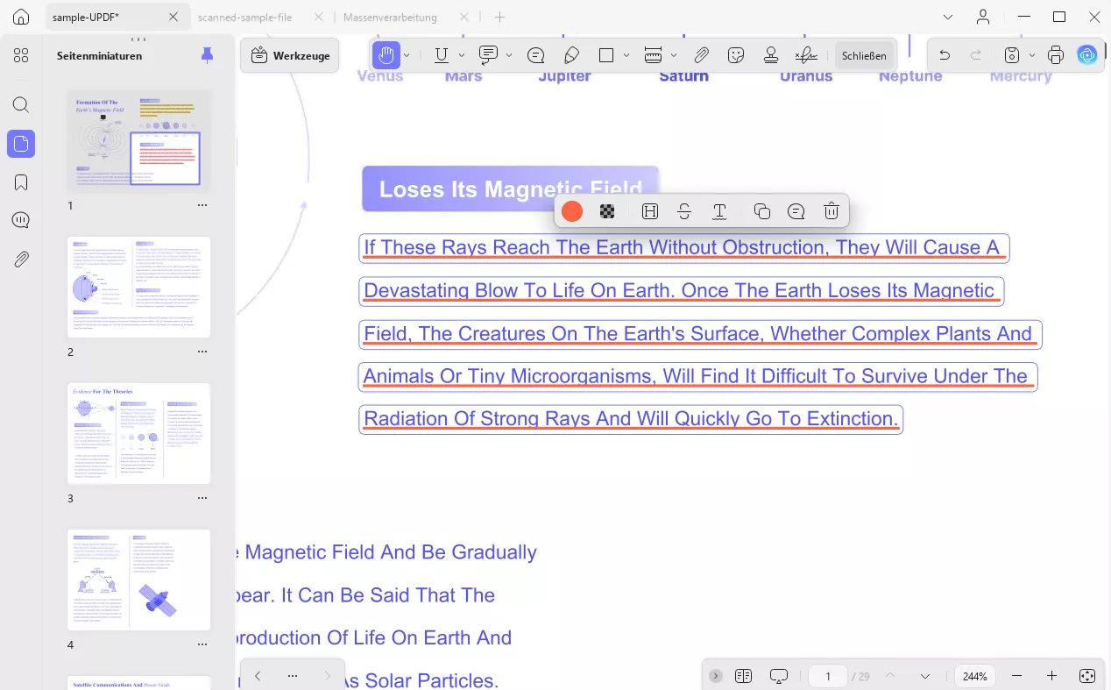Change annotation to underline style
Image resolution: width=1111 pixels, height=690 pixels.
pyautogui.click(x=719, y=211)
